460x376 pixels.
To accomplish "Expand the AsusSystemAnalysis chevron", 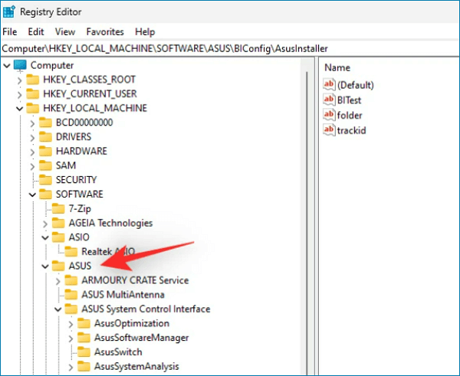I will (71, 368).
